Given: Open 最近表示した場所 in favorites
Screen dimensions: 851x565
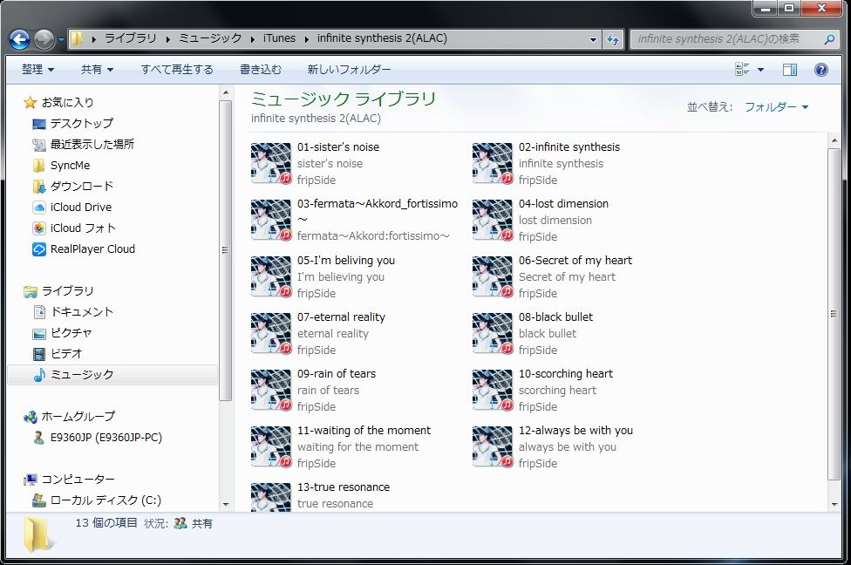Looking at the screenshot, I should tap(92, 145).
